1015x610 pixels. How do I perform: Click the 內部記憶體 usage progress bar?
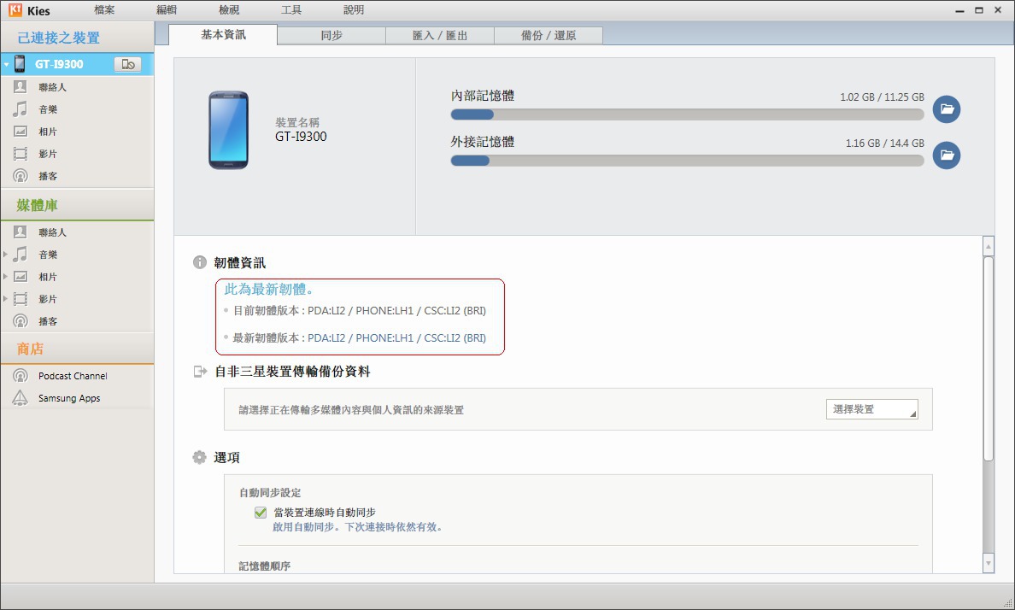click(688, 114)
